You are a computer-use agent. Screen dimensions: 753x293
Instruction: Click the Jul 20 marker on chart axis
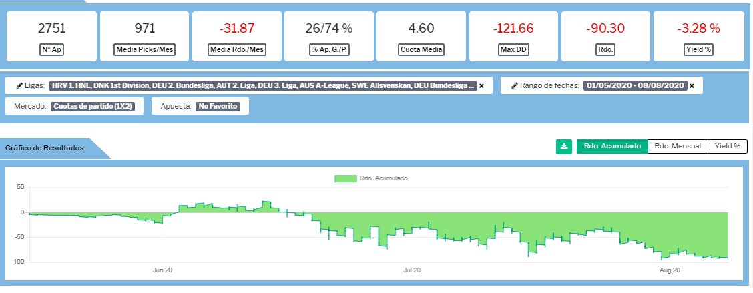pyautogui.click(x=412, y=270)
